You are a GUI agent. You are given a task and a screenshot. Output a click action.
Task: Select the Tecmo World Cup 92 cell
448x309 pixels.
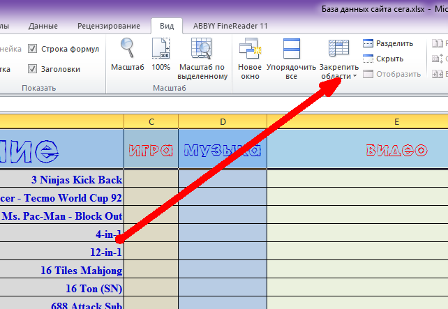click(x=61, y=197)
